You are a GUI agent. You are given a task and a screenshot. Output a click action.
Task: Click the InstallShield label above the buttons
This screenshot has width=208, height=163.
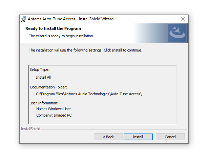click(30, 129)
